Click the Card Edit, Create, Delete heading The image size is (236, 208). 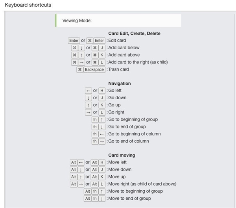(134, 33)
